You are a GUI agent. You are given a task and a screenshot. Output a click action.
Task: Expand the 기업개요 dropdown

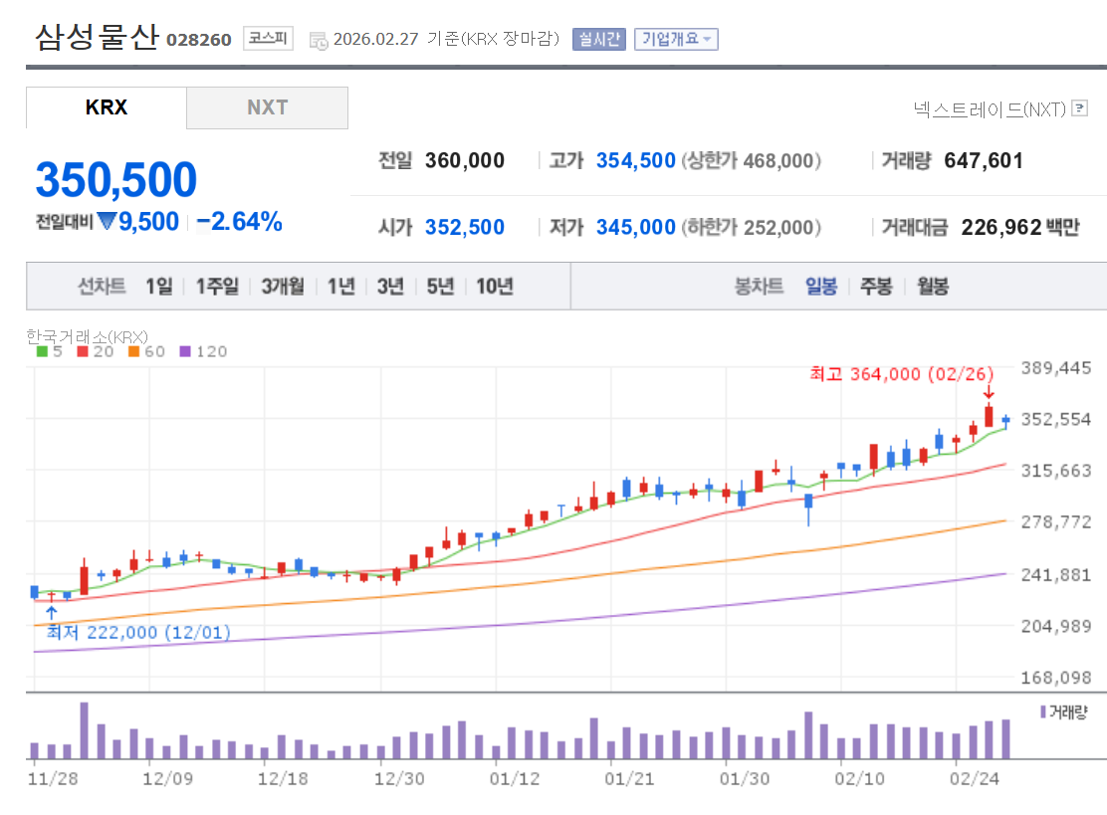675,39
